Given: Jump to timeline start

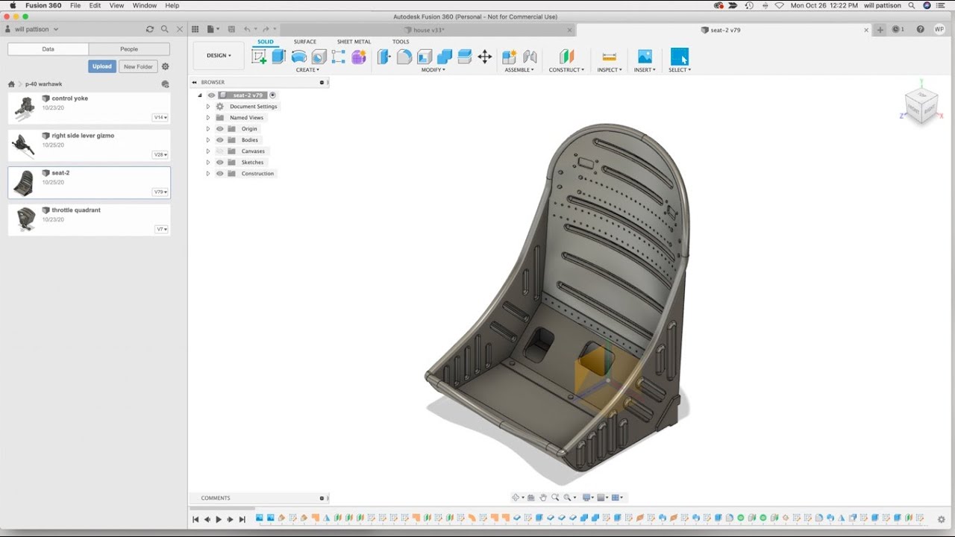Looking at the screenshot, I should 195,519.
